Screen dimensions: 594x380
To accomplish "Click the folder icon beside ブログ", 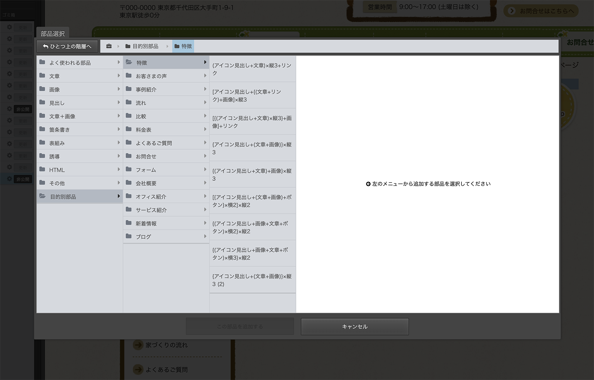I will click(x=129, y=237).
